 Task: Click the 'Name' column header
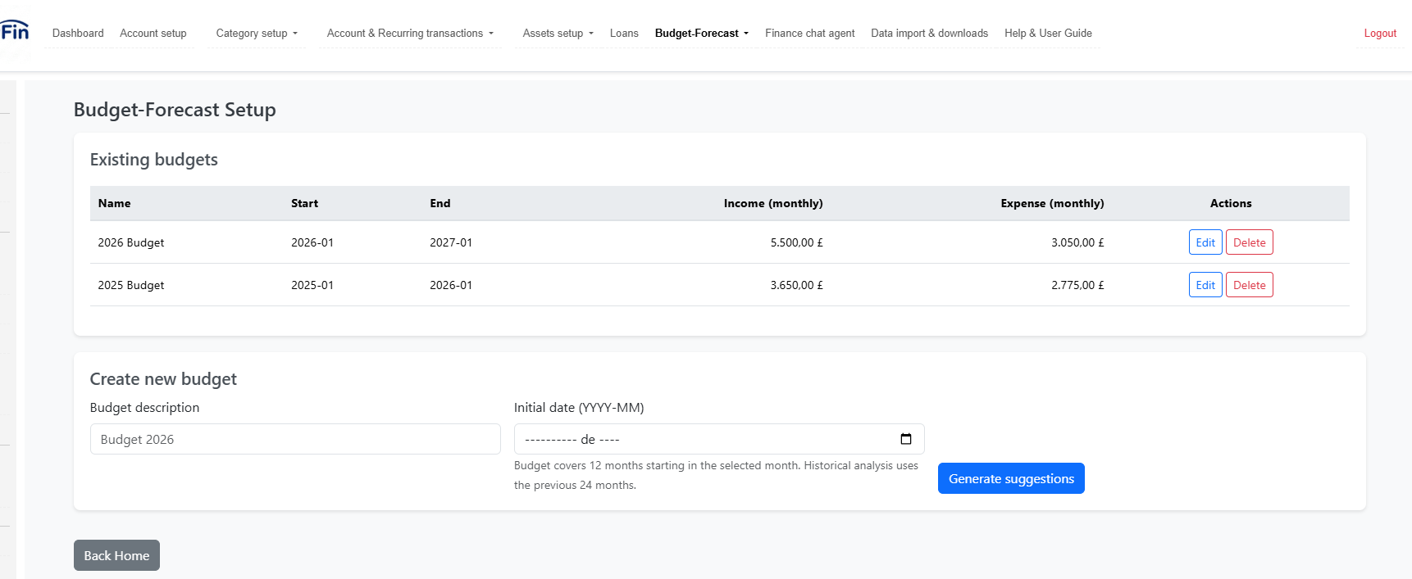coord(115,203)
